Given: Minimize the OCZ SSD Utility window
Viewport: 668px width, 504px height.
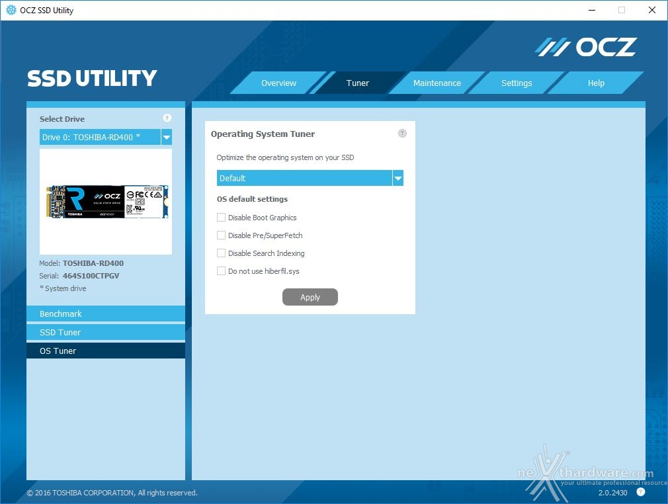Looking at the screenshot, I should (592, 10).
